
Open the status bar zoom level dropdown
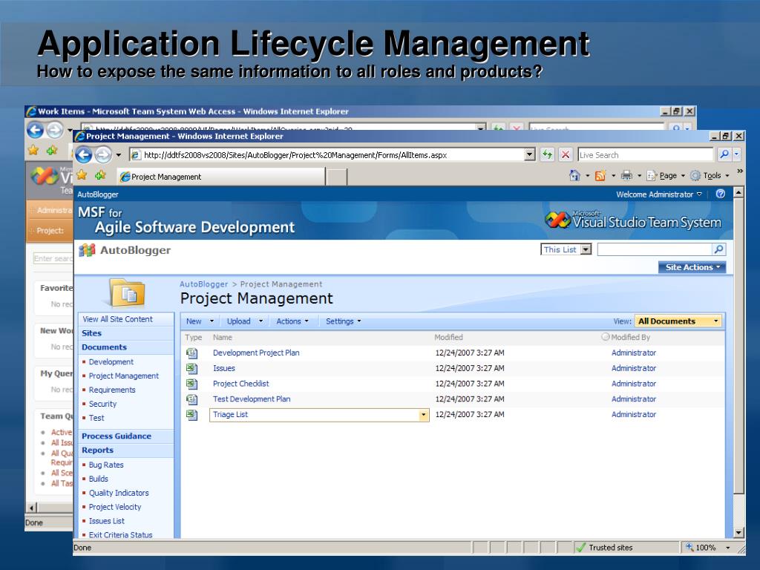727,548
